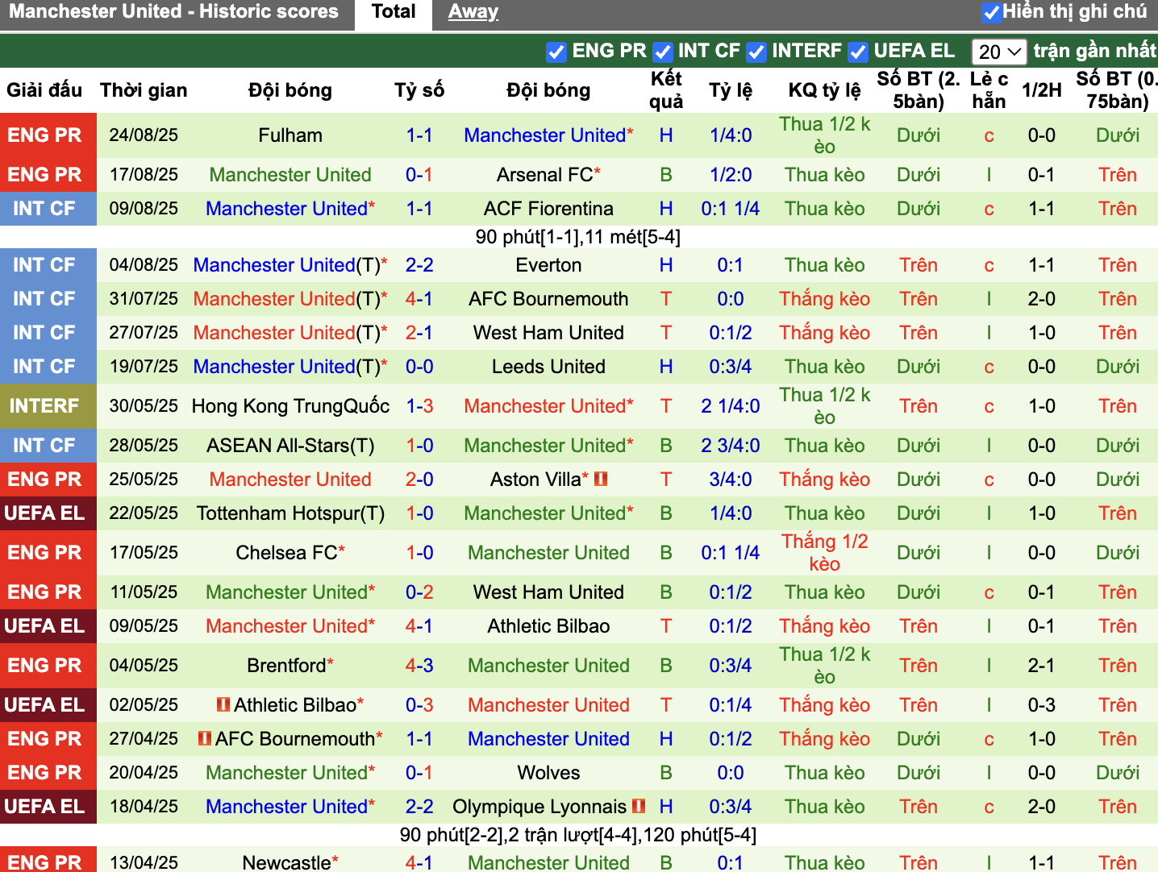This screenshot has height=872, width=1158.
Task: Click red card icon before AFC Bournemouth 27/04/25
Action: click(205, 738)
